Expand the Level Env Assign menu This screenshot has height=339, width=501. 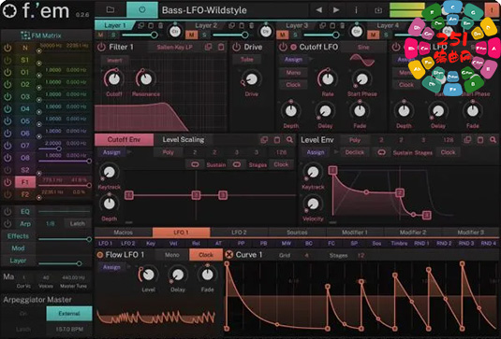pos(316,152)
